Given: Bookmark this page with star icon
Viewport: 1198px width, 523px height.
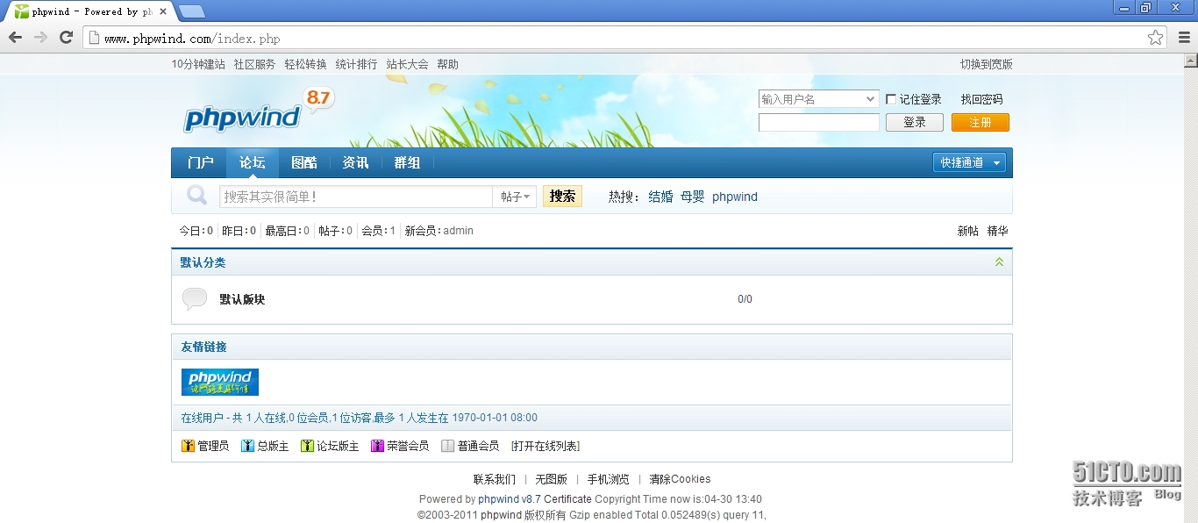Looking at the screenshot, I should point(1155,38).
